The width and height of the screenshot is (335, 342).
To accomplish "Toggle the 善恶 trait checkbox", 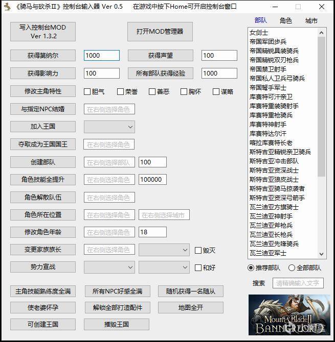I will click(152, 91).
